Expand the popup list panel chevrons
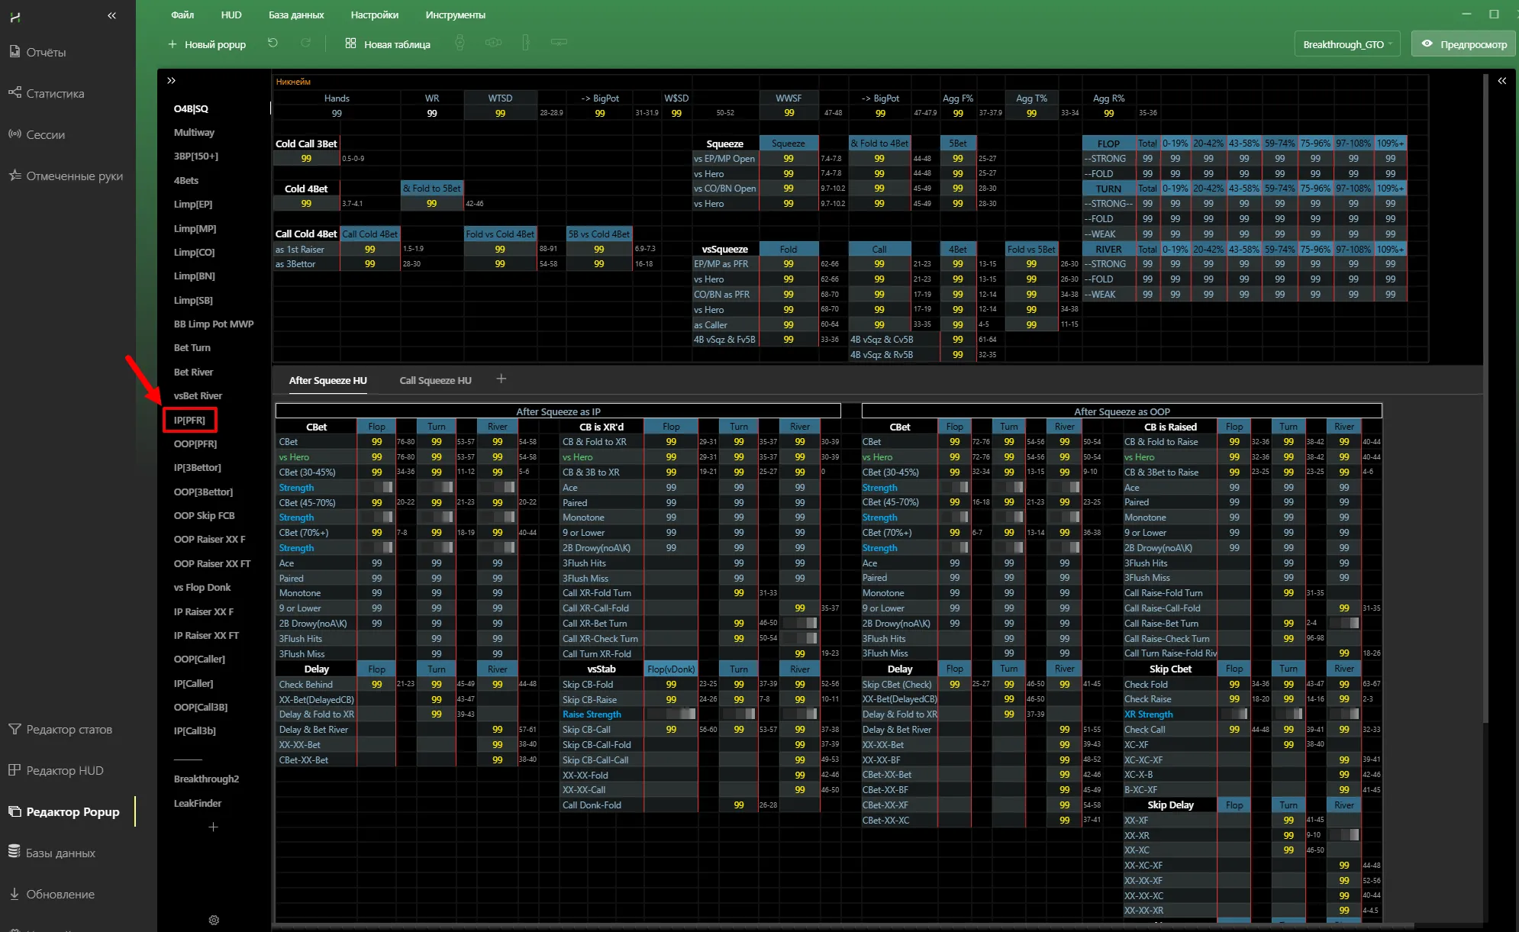Image resolution: width=1519 pixels, height=932 pixels. [x=171, y=80]
